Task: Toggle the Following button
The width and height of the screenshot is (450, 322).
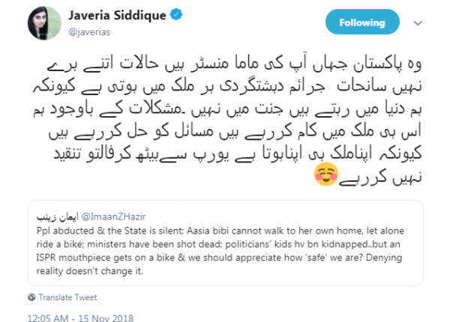Action: click(362, 22)
